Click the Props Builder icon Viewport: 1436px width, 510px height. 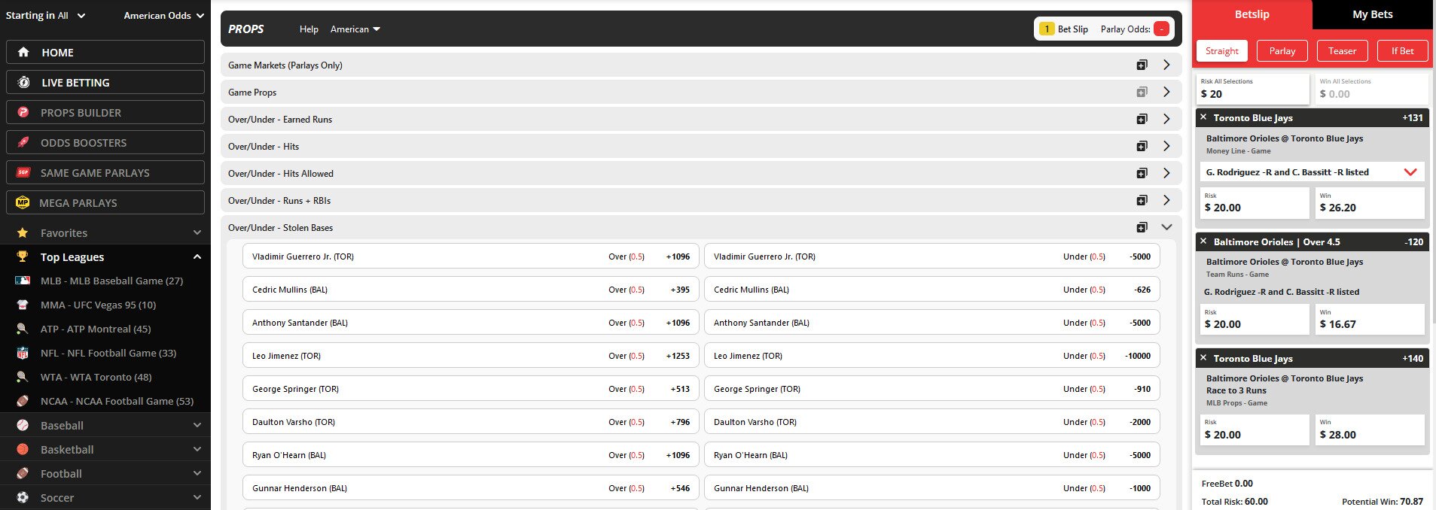click(x=23, y=113)
